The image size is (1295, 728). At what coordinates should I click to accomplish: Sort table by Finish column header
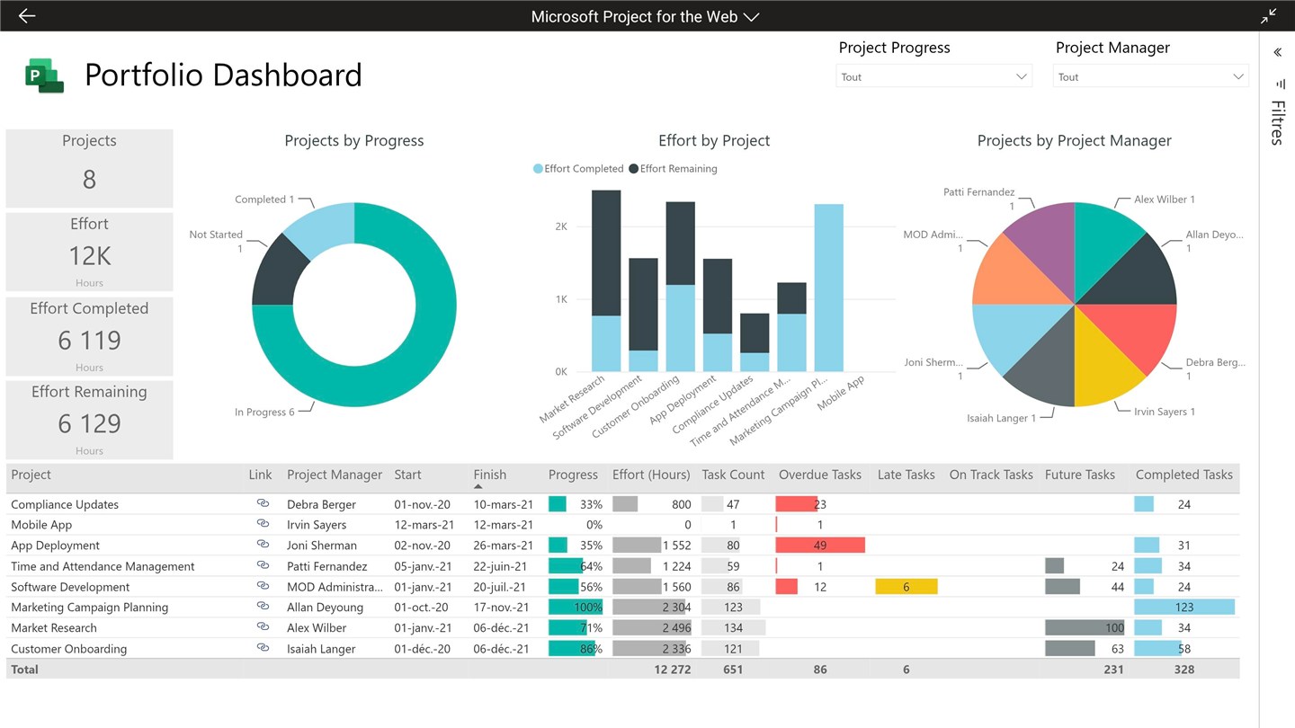(490, 475)
